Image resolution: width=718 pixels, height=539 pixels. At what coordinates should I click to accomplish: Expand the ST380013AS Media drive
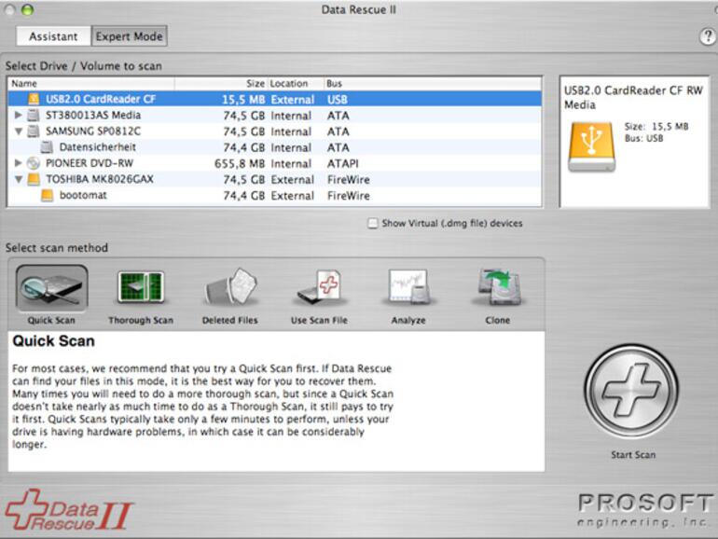click(20, 116)
